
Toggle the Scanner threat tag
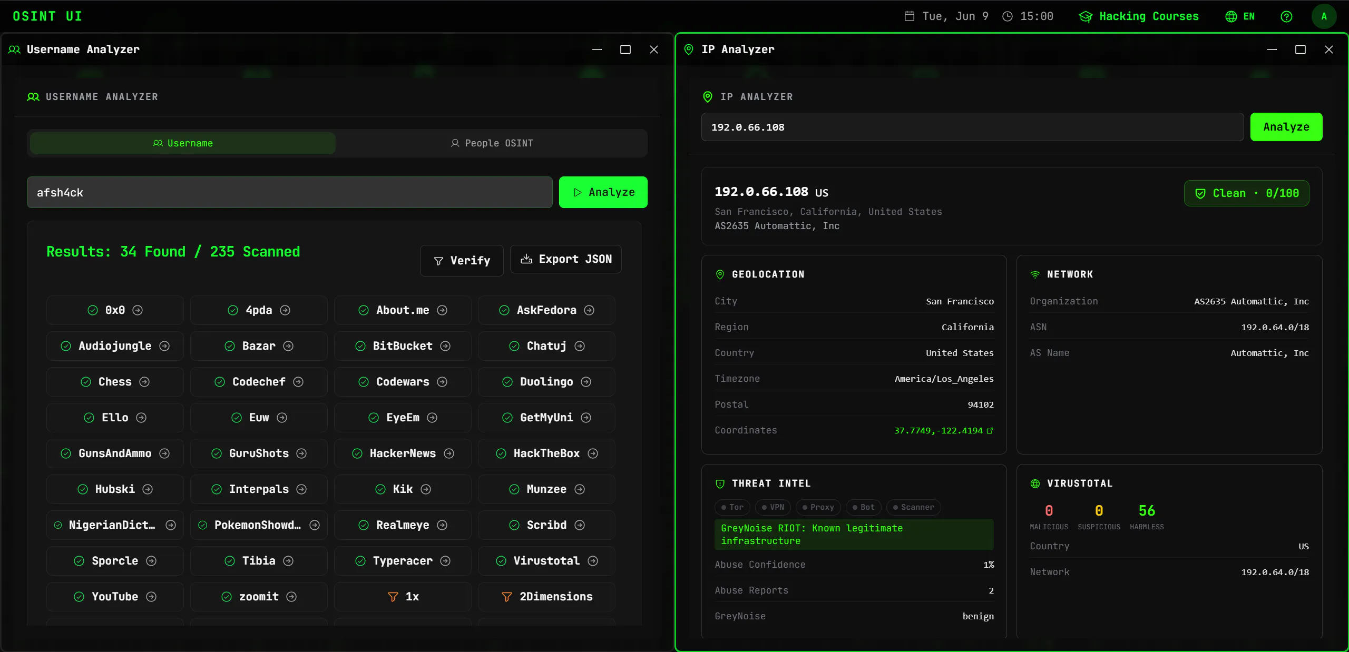pyautogui.click(x=914, y=507)
